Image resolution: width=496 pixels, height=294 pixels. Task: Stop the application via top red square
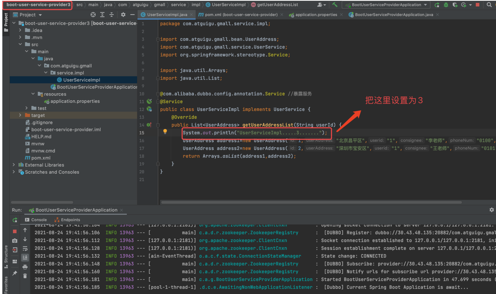tap(478, 5)
